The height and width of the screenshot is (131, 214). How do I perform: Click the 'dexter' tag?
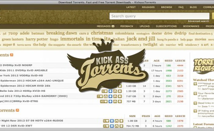[157, 33]
